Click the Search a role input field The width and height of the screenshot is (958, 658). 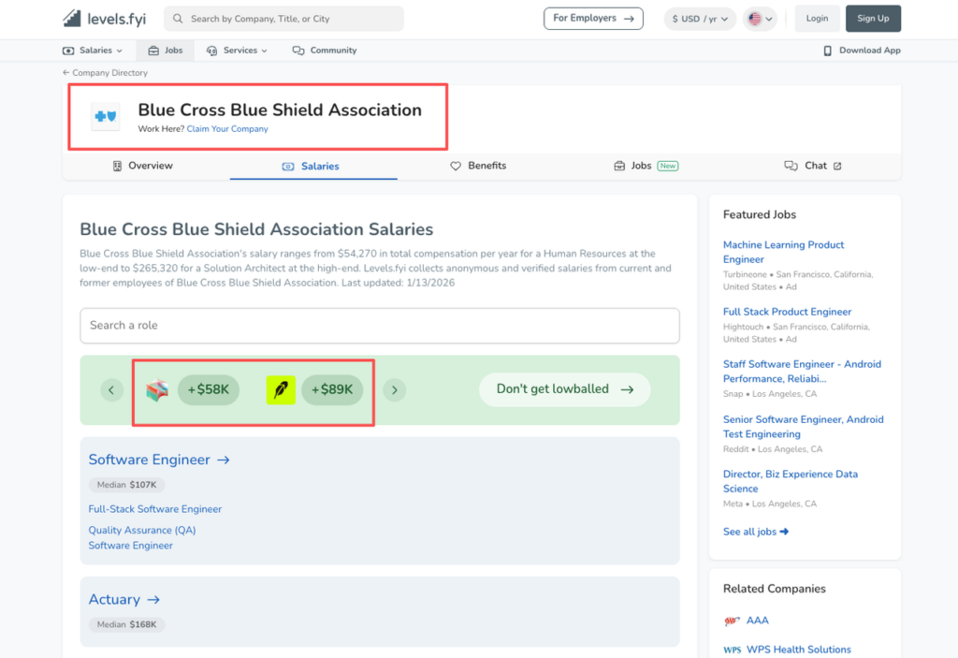click(379, 326)
